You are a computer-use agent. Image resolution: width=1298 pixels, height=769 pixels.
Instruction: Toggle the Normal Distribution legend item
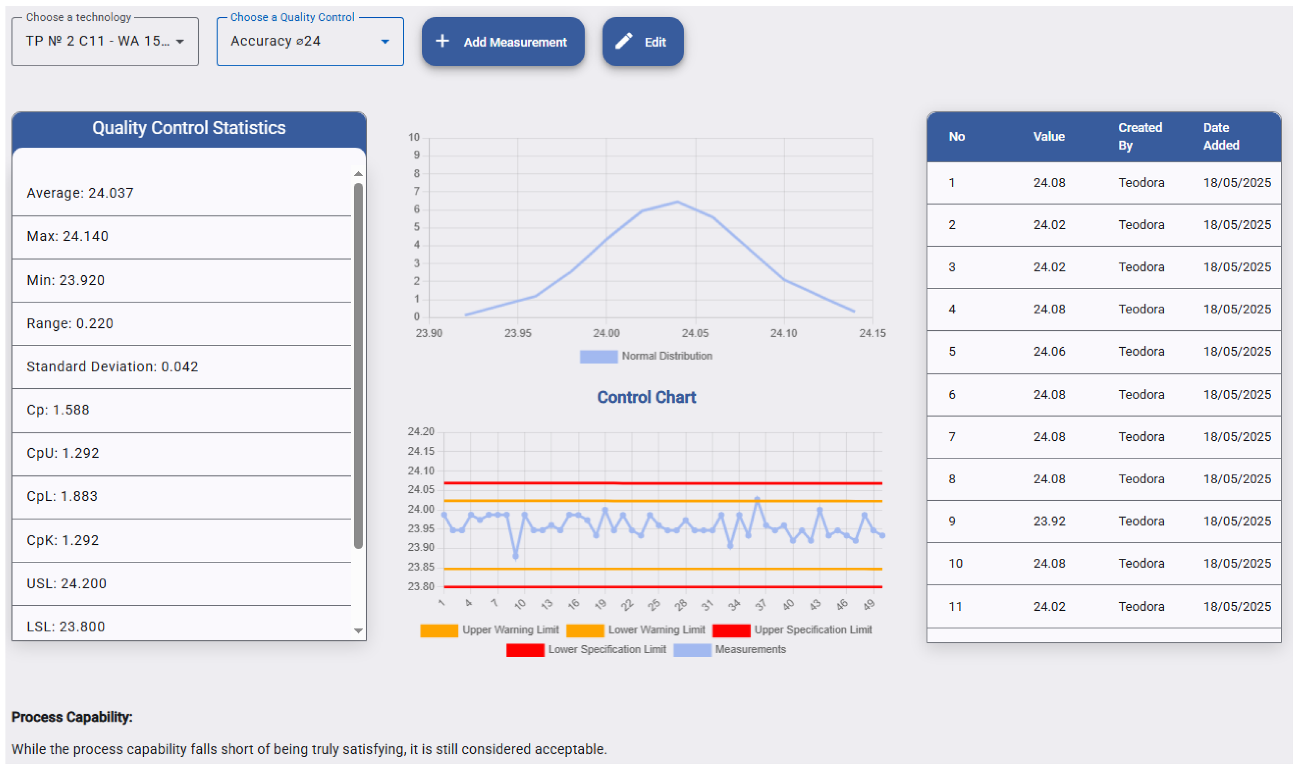coord(645,356)
